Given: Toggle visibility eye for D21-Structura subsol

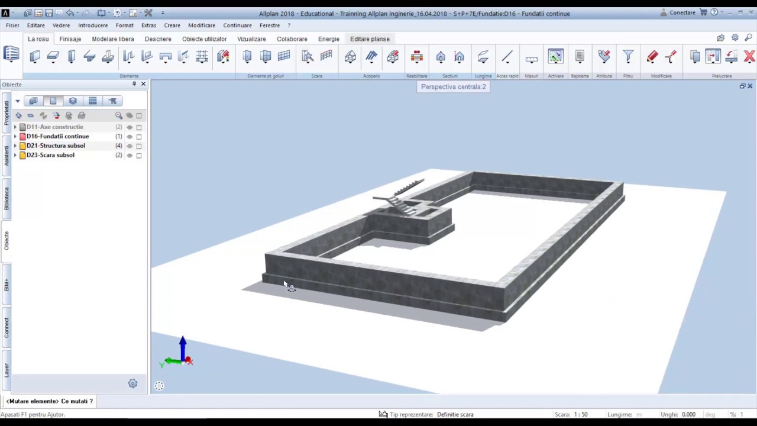Looking at the screenshot, I should coord(130,146).
